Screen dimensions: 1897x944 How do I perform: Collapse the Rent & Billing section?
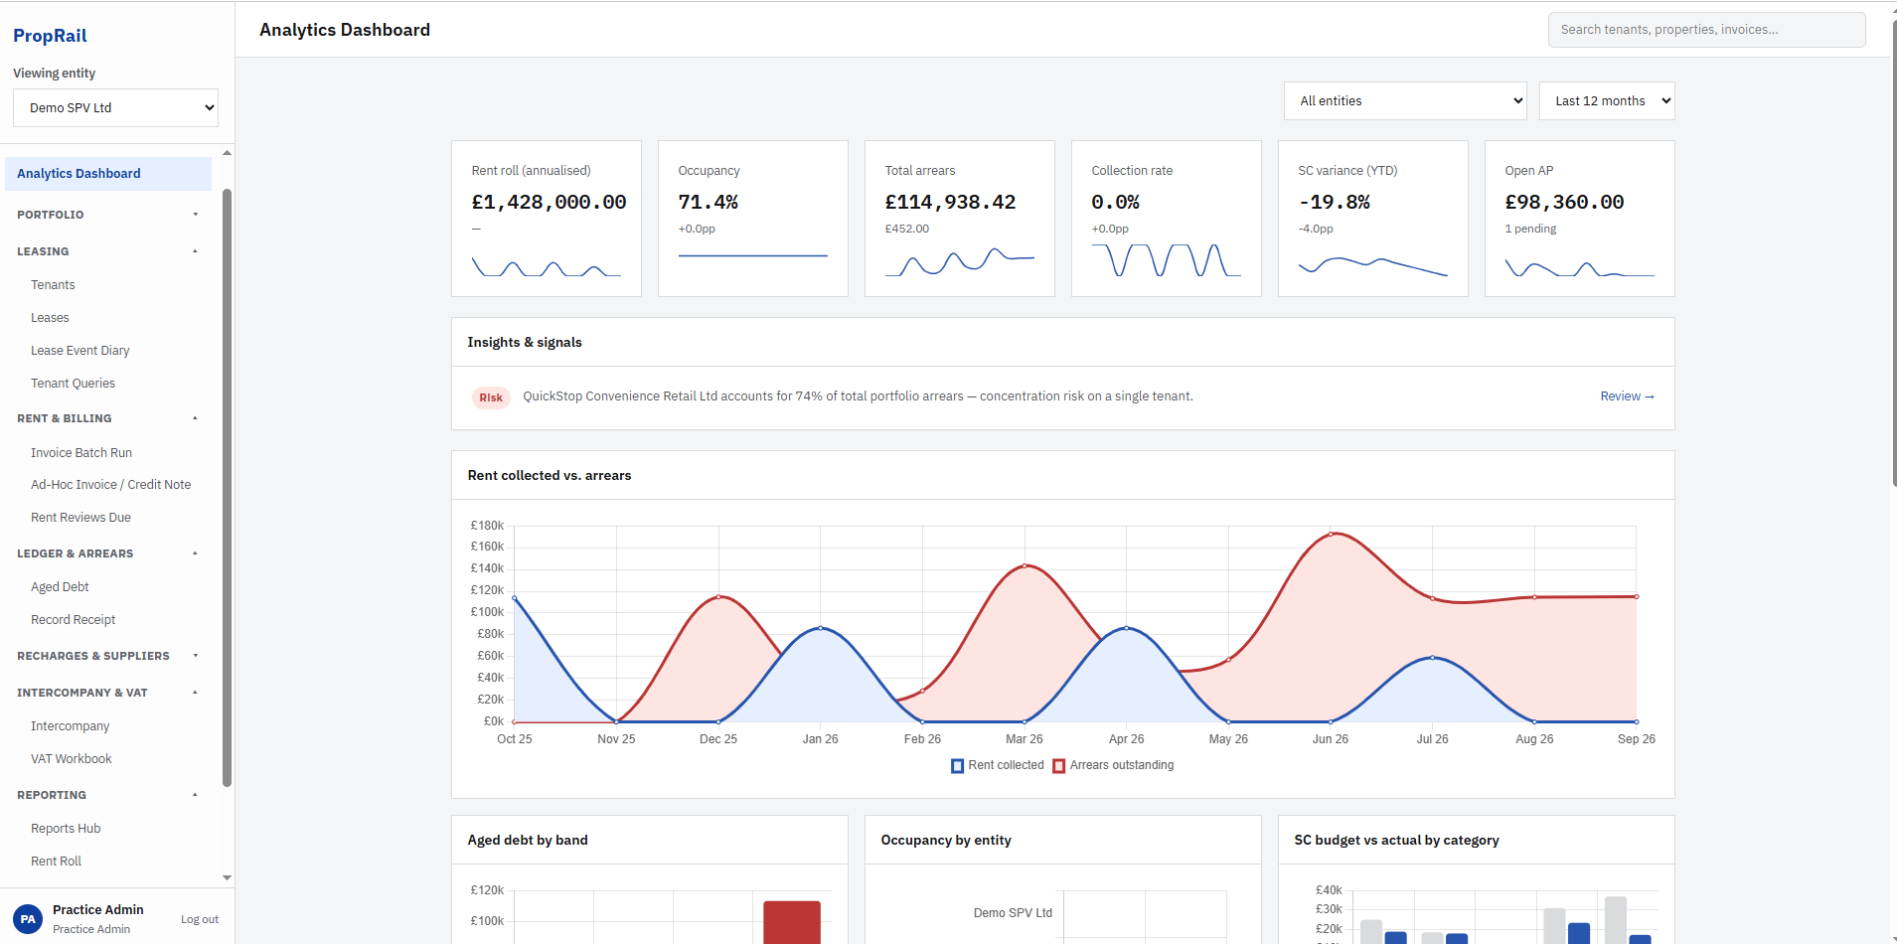(x=107, y=418)
